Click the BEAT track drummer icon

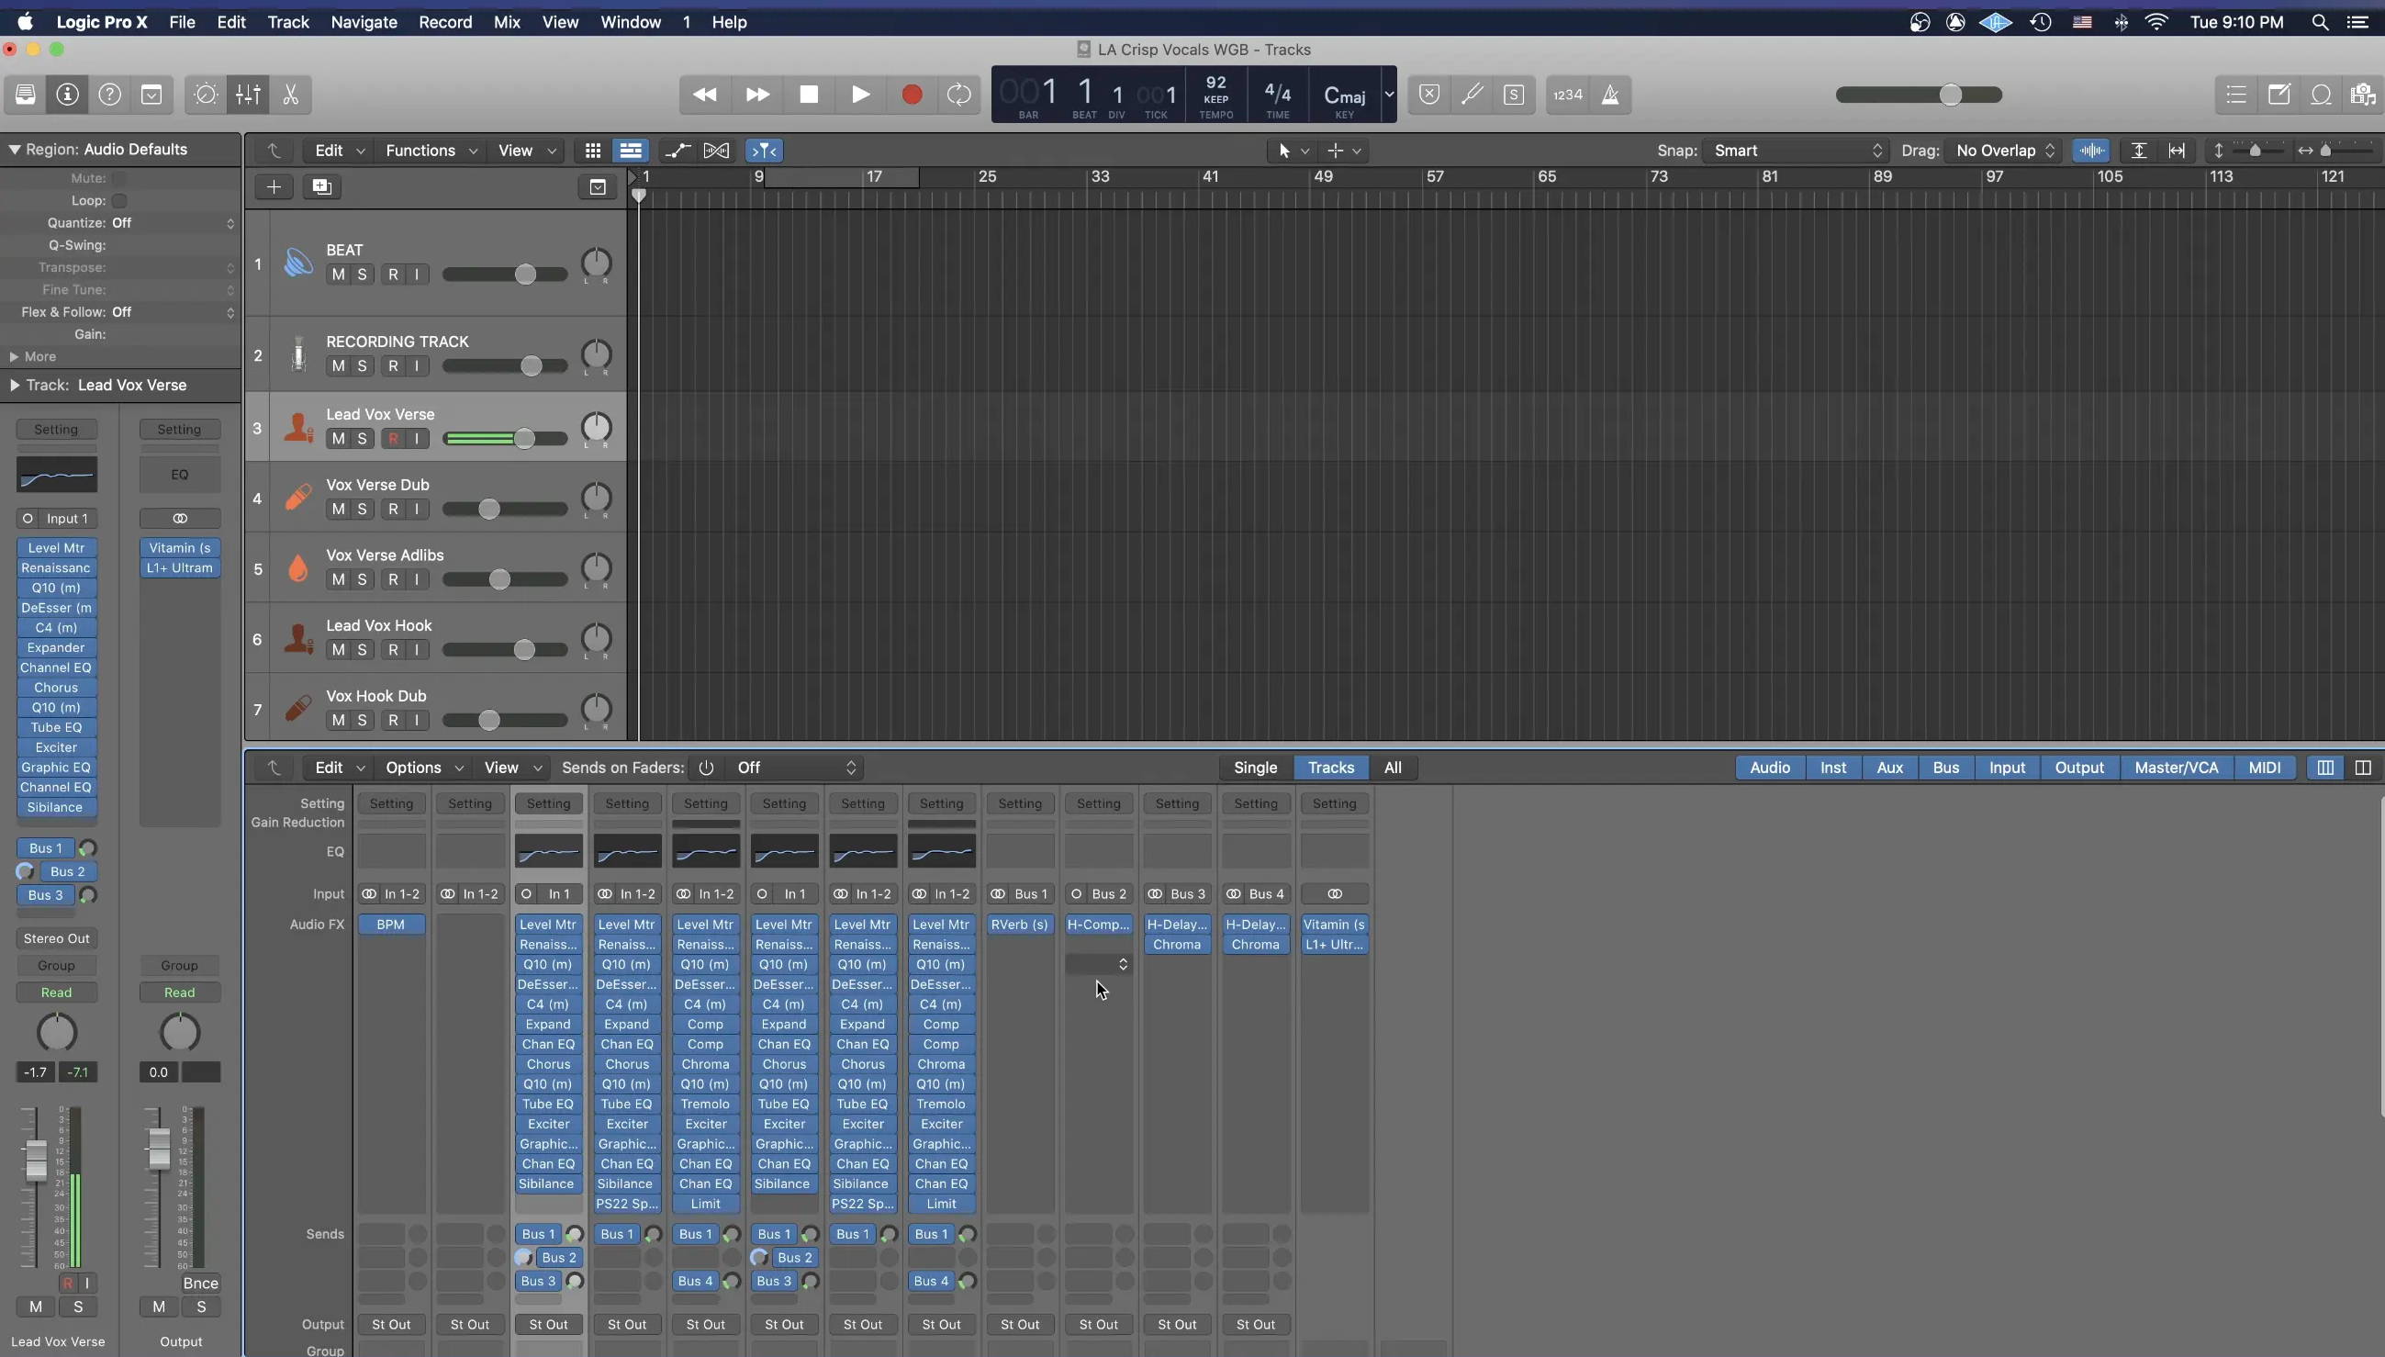point(298,263)
